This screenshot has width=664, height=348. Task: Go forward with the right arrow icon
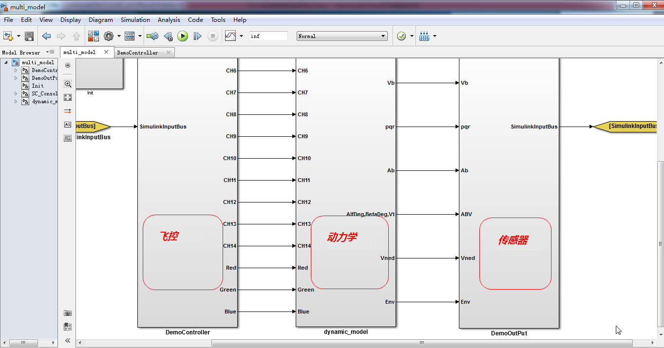(61, 36)
